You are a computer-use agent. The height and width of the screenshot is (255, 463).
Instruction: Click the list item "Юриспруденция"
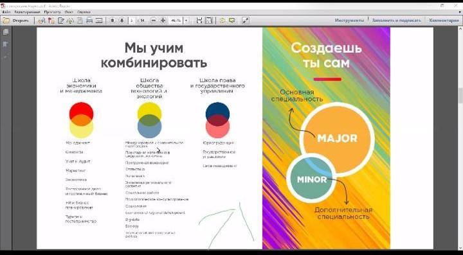pos(218,143)
